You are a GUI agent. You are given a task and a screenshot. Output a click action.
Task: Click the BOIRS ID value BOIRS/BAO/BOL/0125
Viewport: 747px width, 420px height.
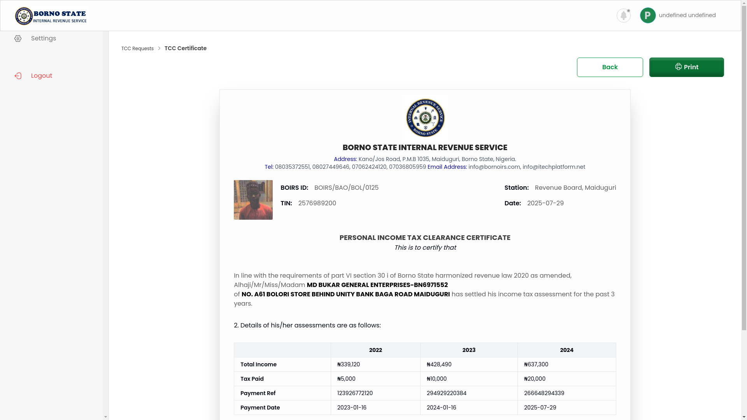[346, 188]
